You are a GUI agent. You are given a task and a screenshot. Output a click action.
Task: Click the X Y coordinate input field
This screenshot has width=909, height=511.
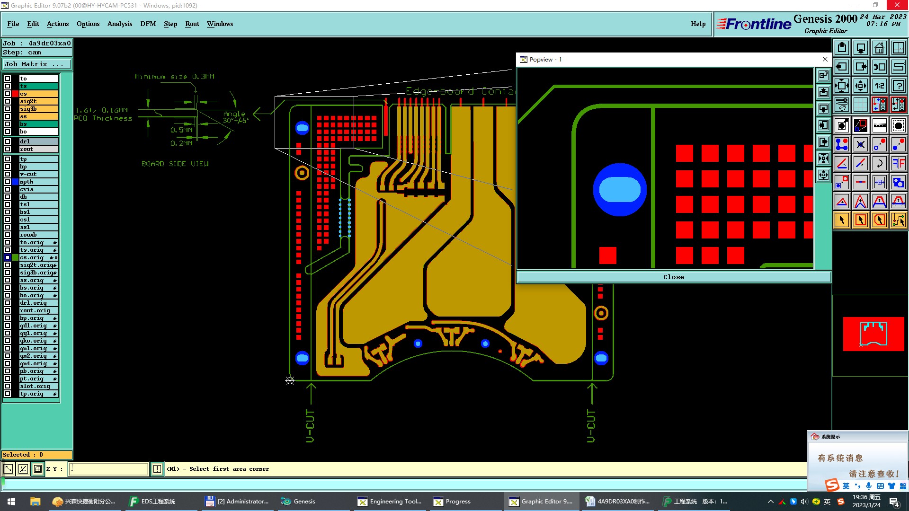pyautogui.click(x=109, y=469)
